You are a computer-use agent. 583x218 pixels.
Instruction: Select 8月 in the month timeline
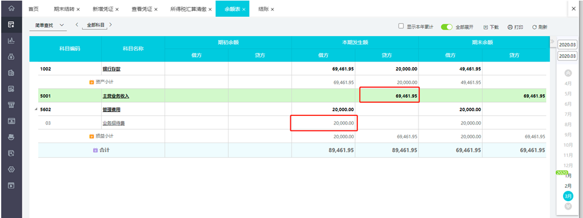[568, 124]
